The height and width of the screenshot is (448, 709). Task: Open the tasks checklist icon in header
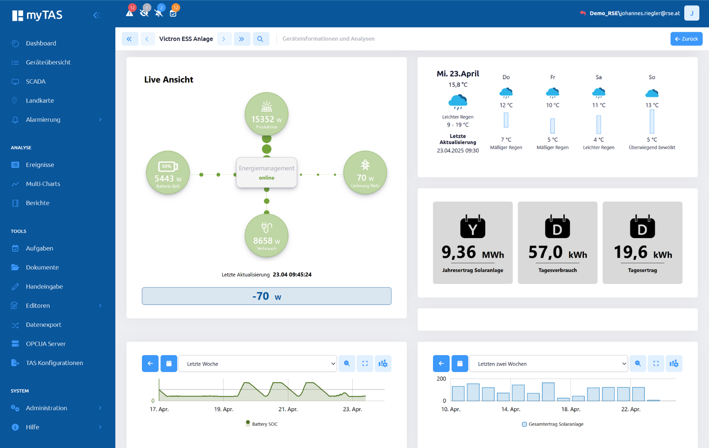click(x=173, y=13)
